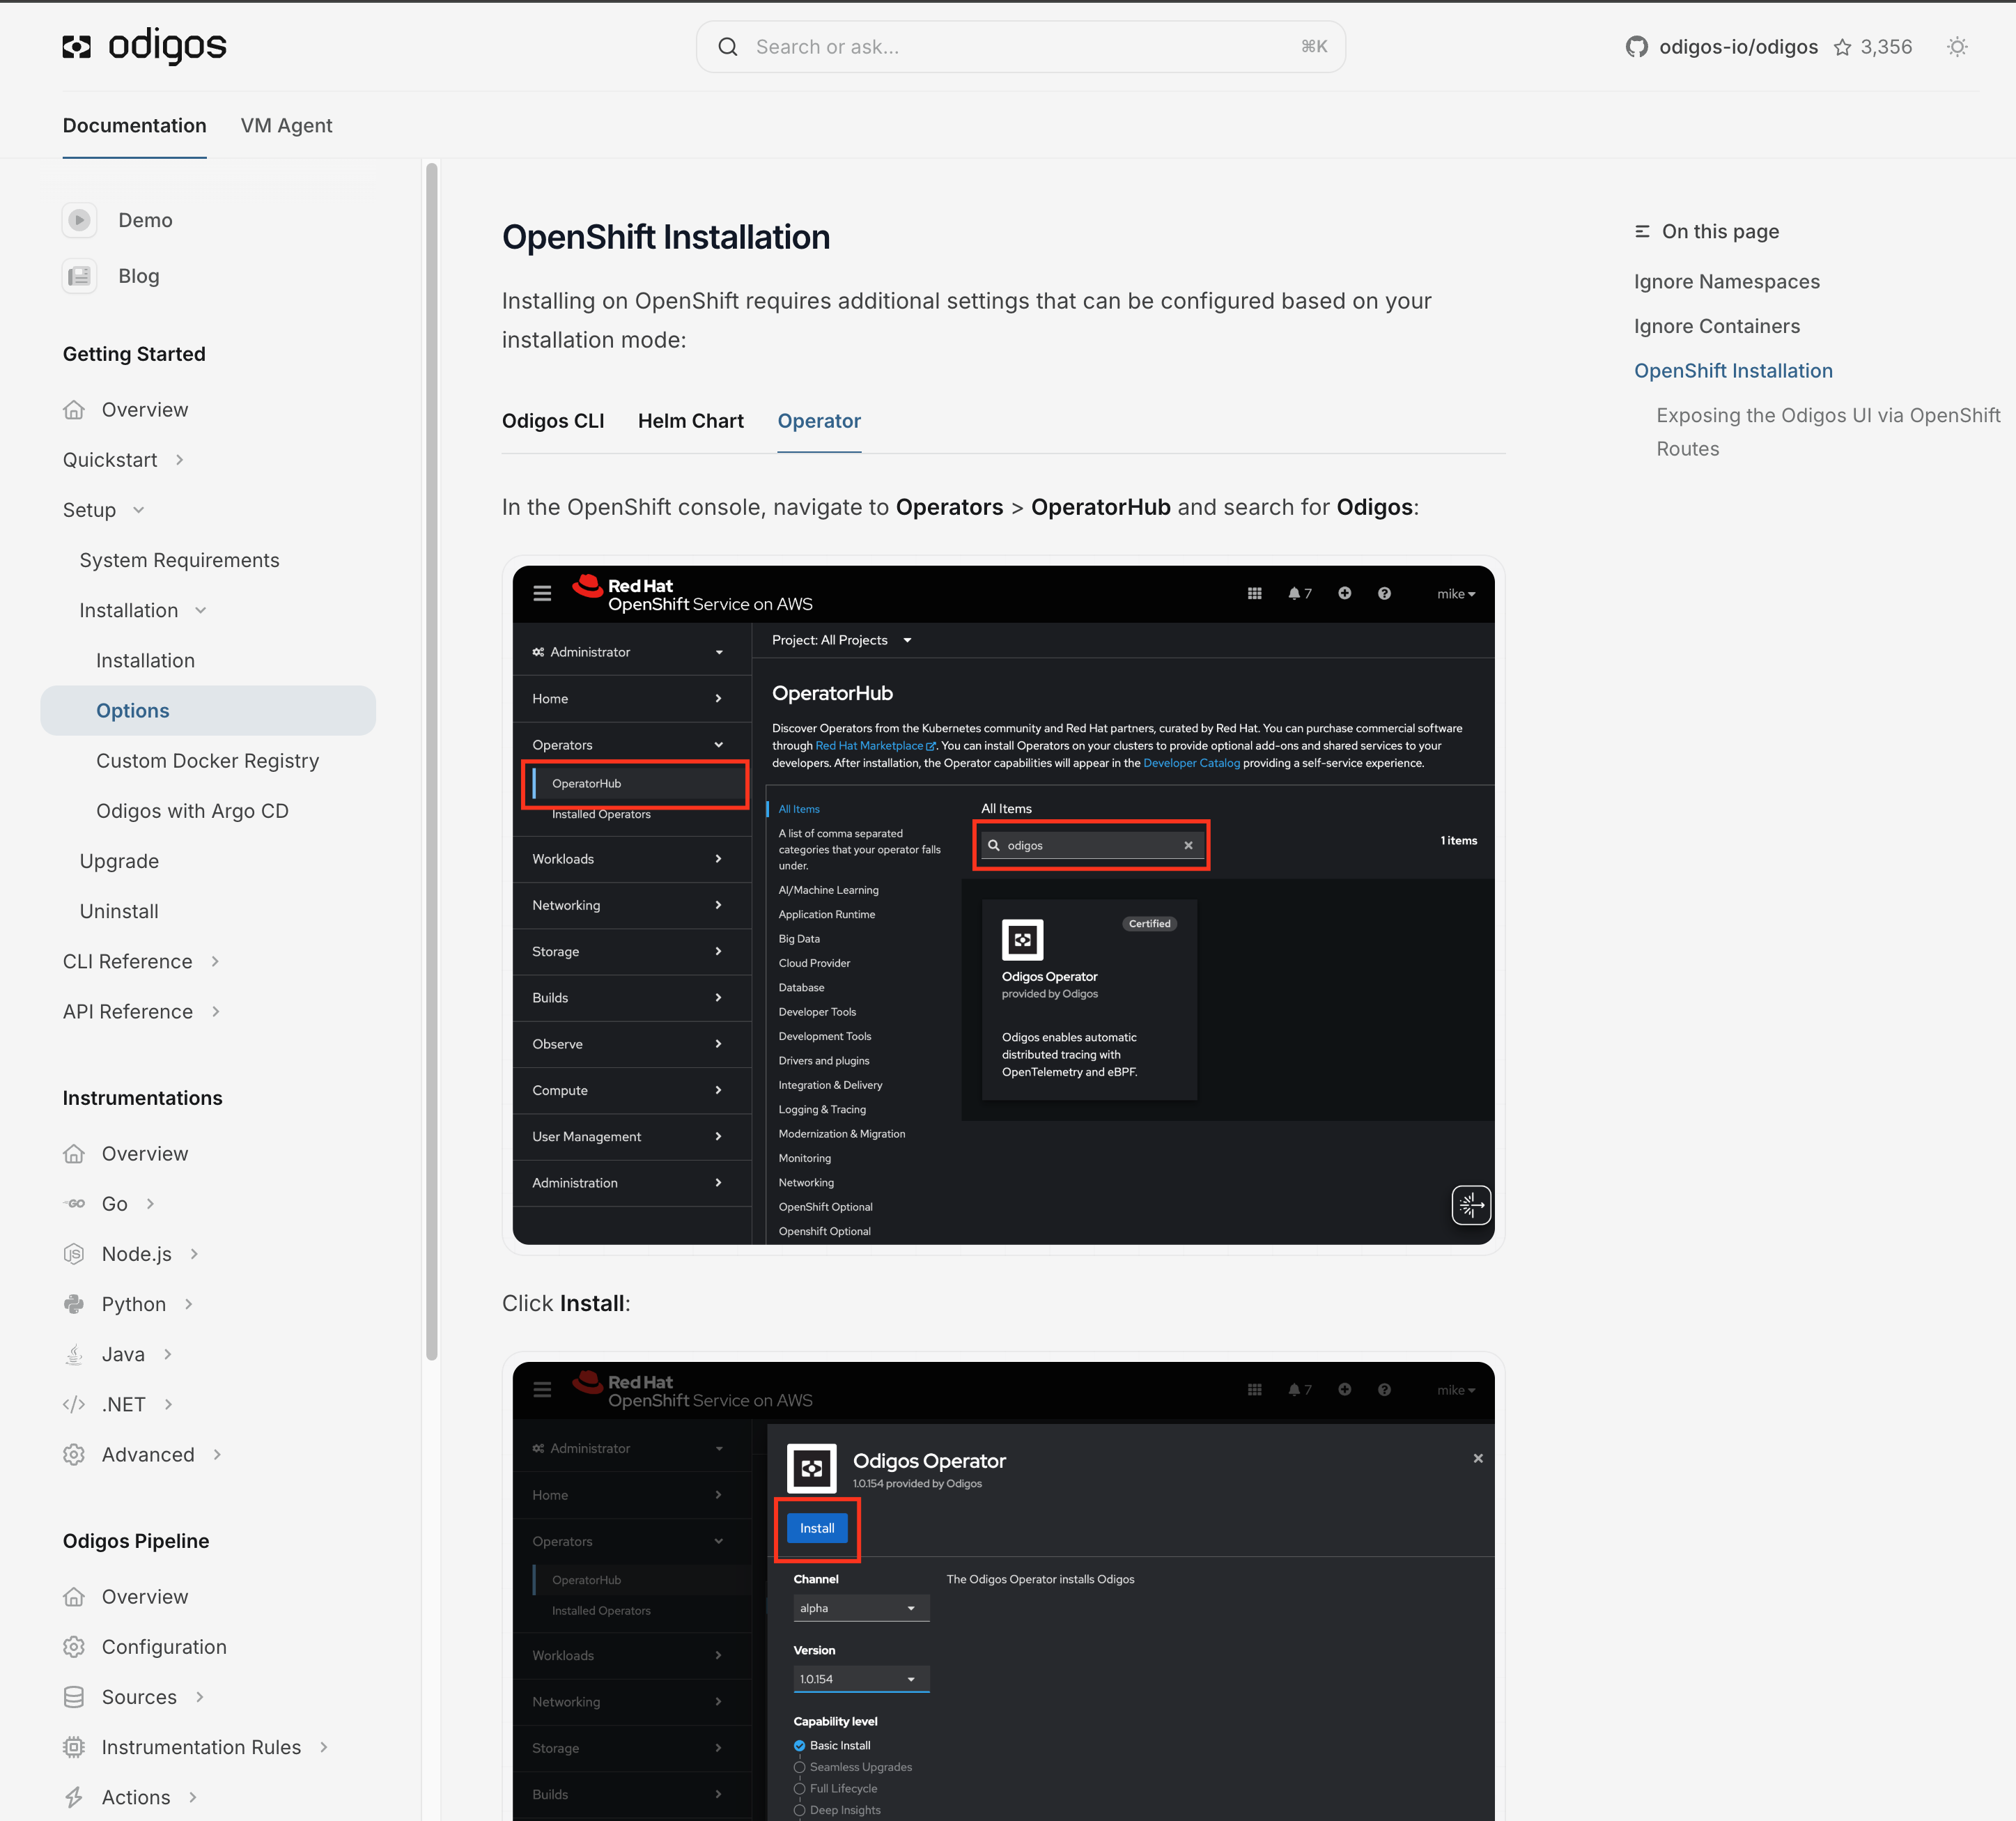Click the Go language icon
This screenshot has height=1821, width=2016.
[74, 1204]
